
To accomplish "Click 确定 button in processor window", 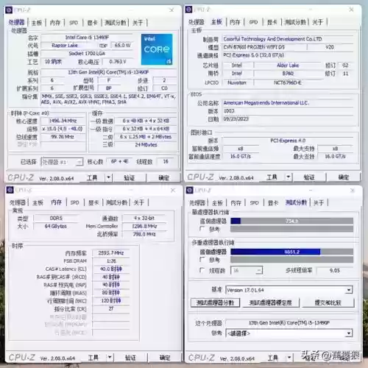I will (x=163, y=177).
